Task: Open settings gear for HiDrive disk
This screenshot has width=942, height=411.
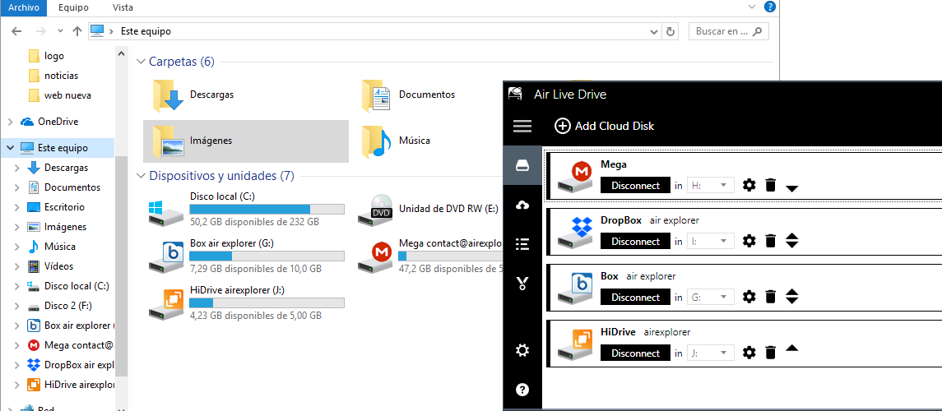Action: point(749,353)
